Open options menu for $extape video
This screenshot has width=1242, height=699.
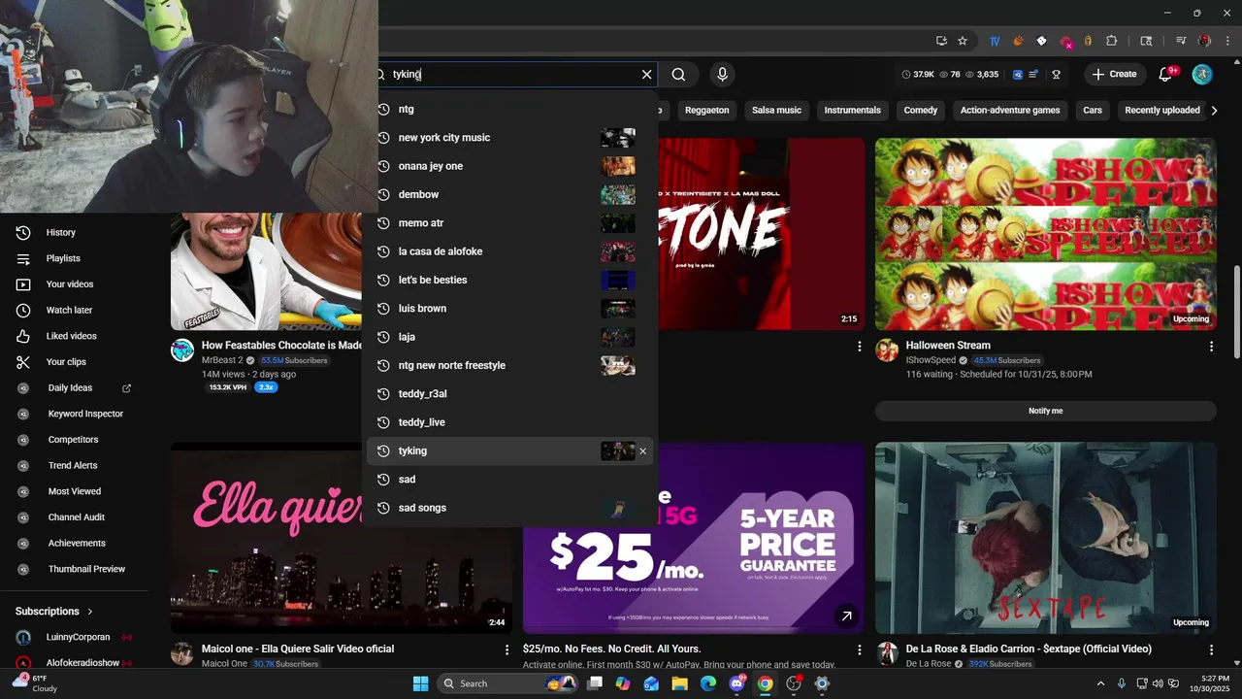tap(1211, 649)
